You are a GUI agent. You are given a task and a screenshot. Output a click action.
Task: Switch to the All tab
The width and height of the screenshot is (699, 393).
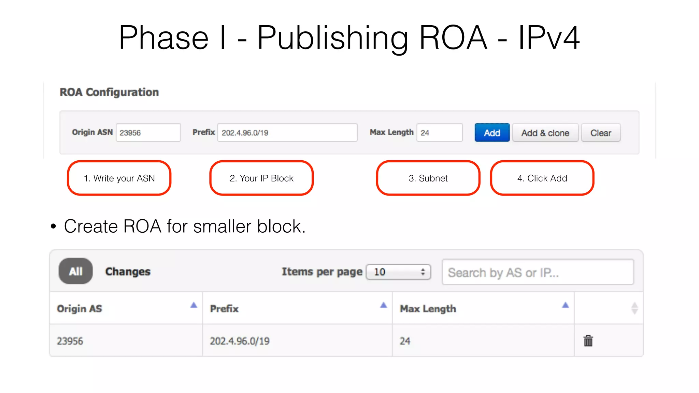(x=75, y=271)
